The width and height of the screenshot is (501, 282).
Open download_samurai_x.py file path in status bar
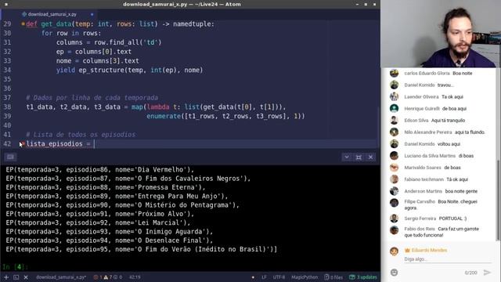tap(61, 277)
